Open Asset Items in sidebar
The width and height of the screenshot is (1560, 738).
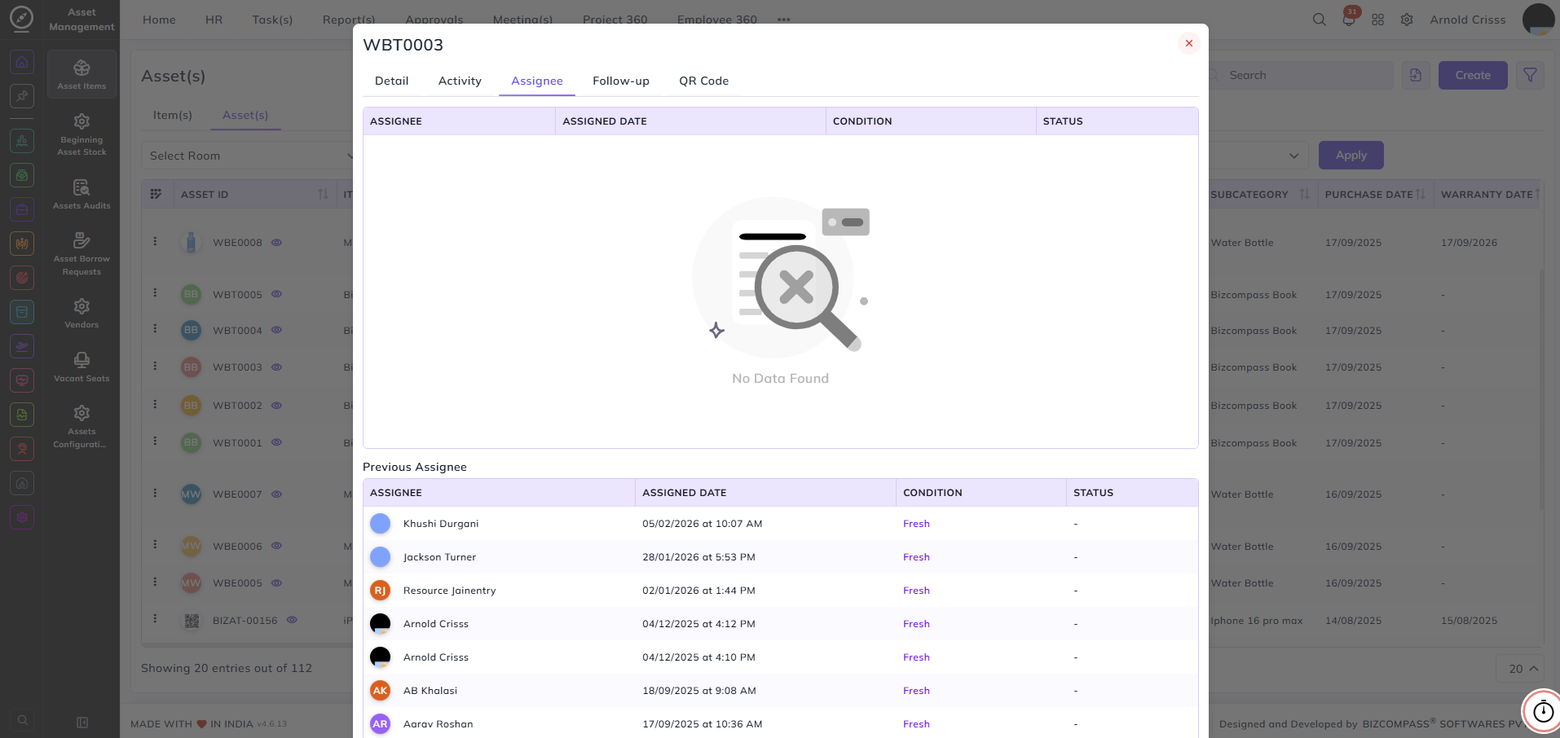pos(82,74)
